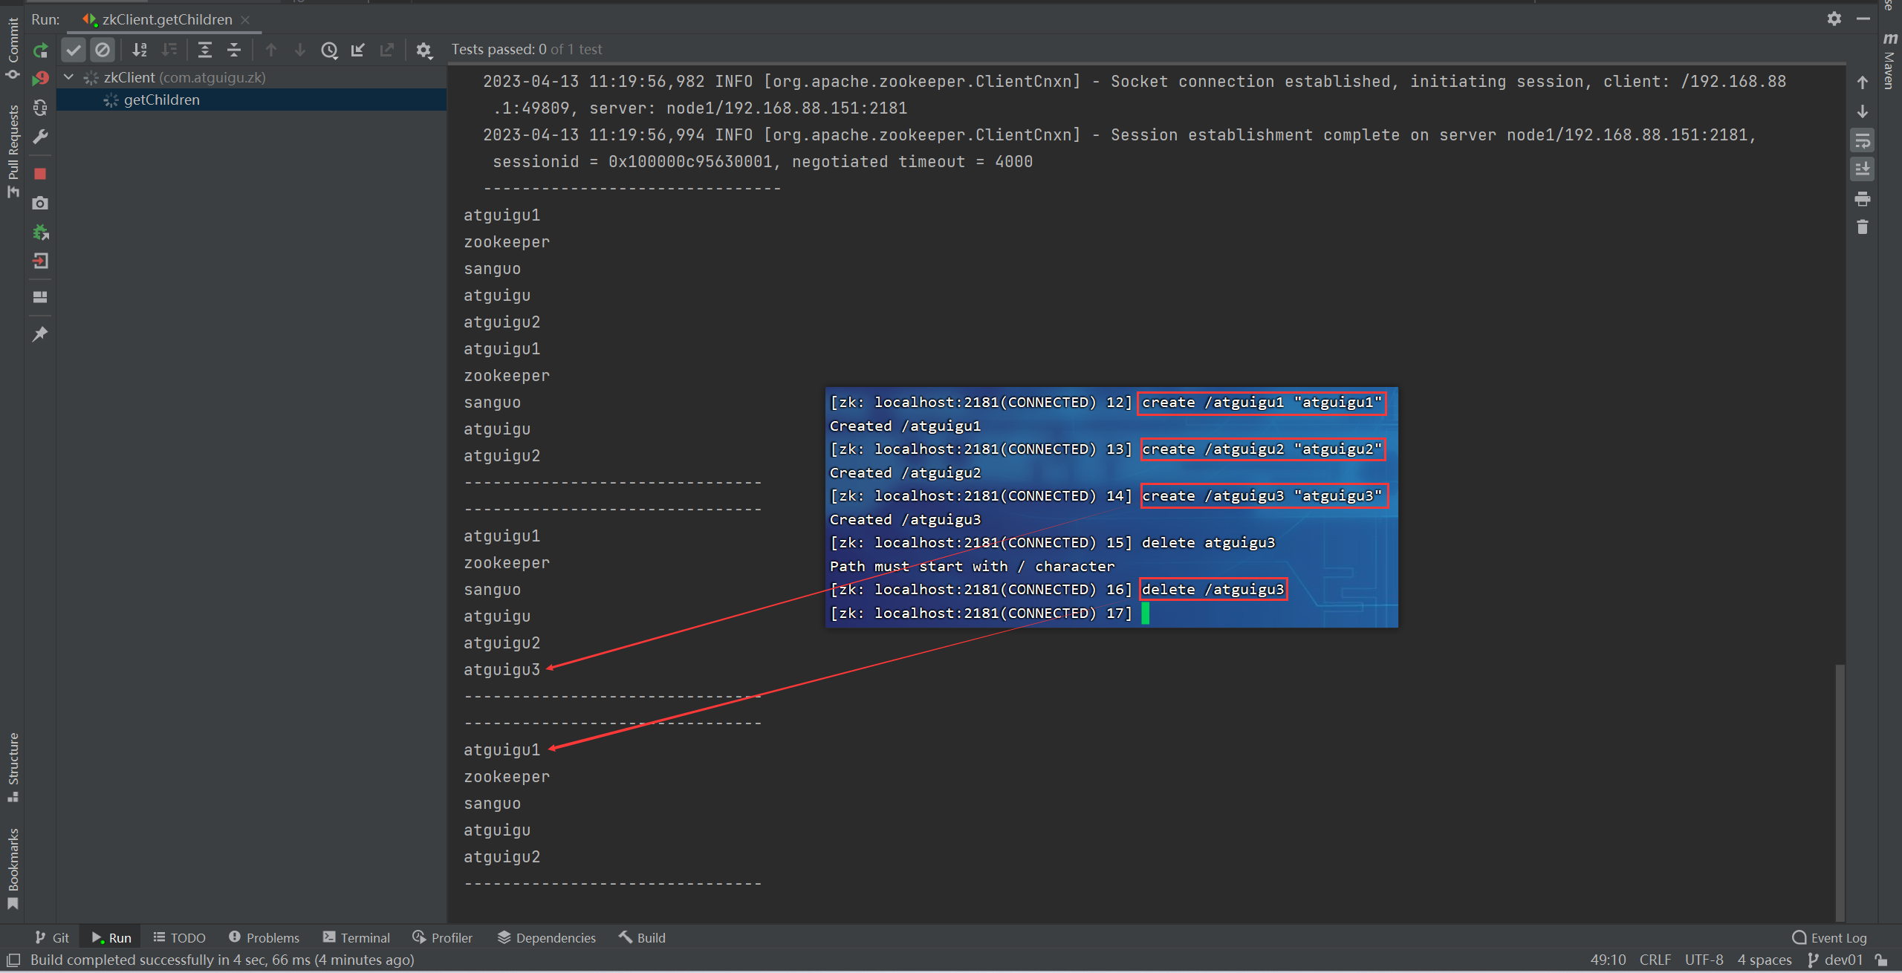Click the dump threads camera icon
The width and height of the screenshot is (1902, 973).
pyautogui.click(x=40, y=203)
